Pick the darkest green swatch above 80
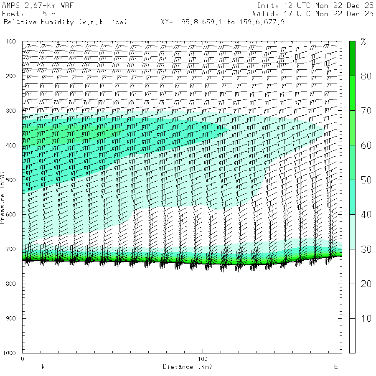 (x=352, y=58)
